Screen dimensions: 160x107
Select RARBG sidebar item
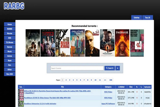click(x=10, y=29)
